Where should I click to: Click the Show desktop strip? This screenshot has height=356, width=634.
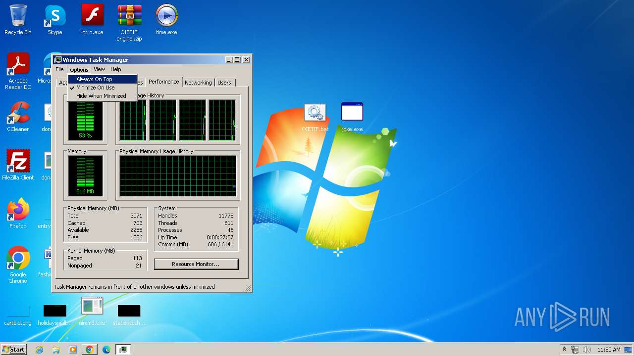(x=629, y=350)
